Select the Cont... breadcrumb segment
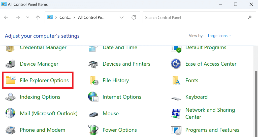 (x=65, y=17)
